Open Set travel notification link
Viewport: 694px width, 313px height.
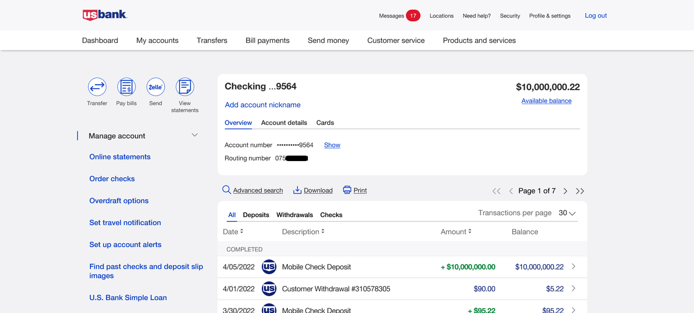(125, 222)
